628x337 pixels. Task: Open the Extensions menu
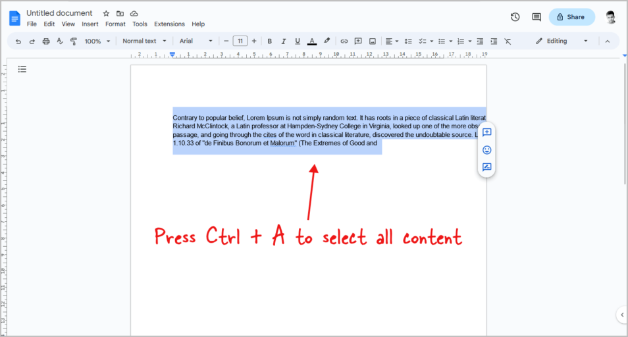169,24
